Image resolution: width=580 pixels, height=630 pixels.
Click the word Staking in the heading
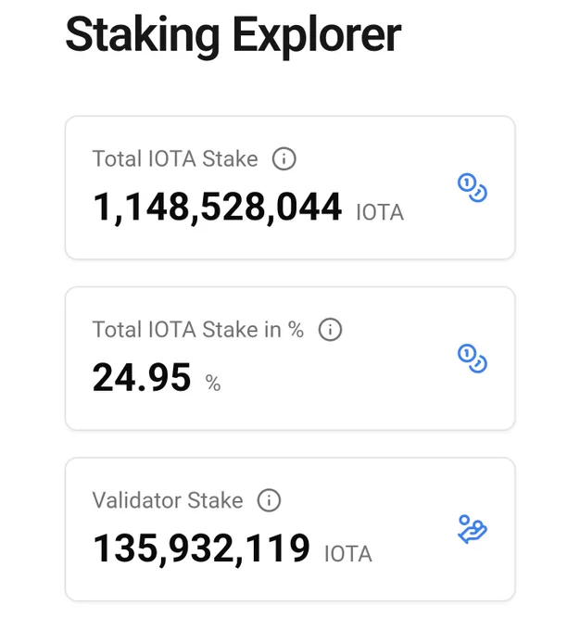click(143, 35)
